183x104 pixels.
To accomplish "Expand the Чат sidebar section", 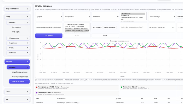I will [x=17, y=100].
